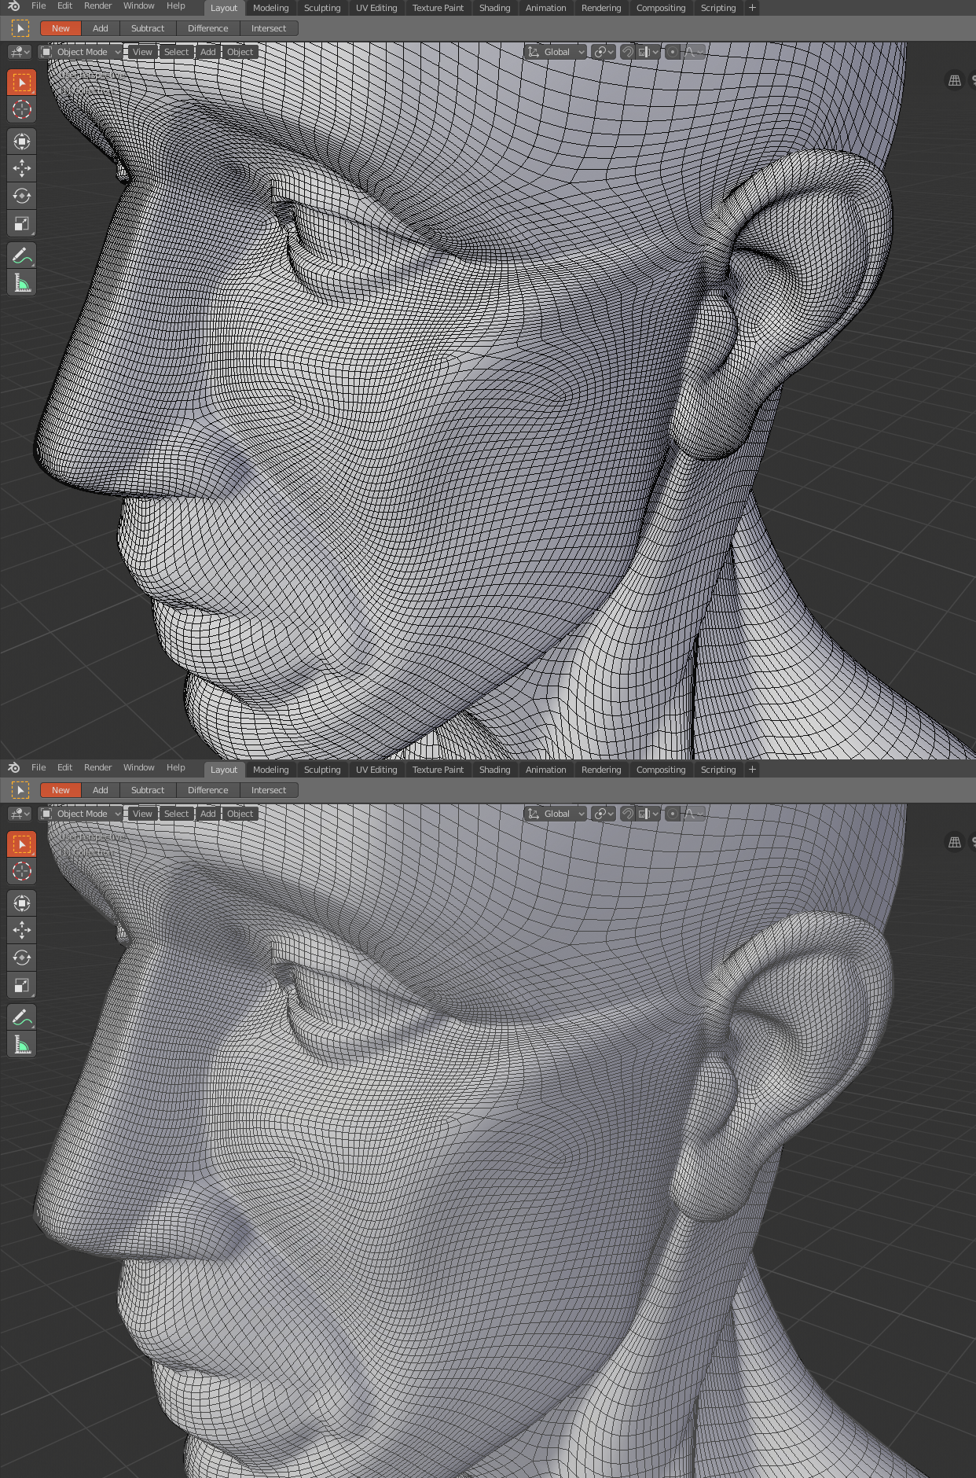The height and width of the screenshot is (1478, 976).
Task: Set selection mode to Subtract in upper window
Action: point(148,28)
